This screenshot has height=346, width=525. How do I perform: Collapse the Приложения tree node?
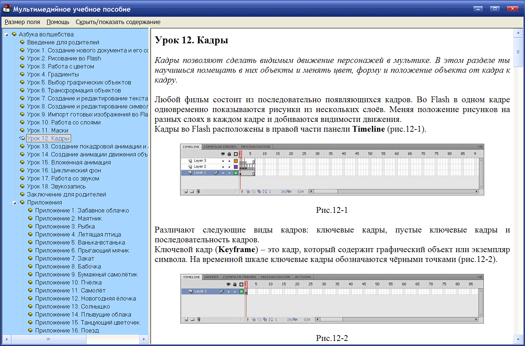(14, 202)
